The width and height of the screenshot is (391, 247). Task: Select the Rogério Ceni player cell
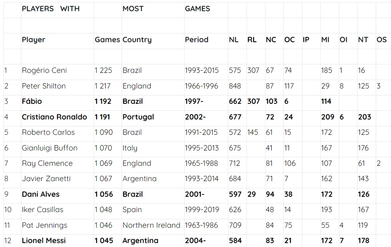[x=58, y=70]
